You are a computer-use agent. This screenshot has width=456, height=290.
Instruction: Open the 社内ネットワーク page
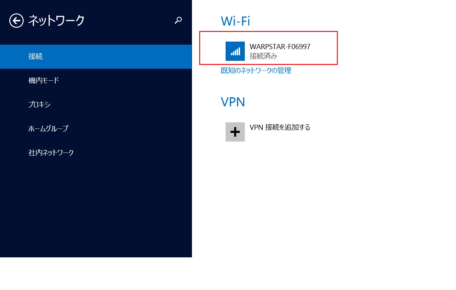click(51, 153)
